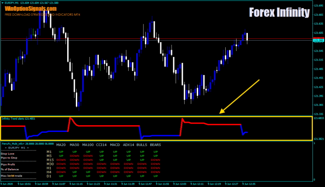
Task: Click the 121.425 price axis label
Action: (319, 87)
